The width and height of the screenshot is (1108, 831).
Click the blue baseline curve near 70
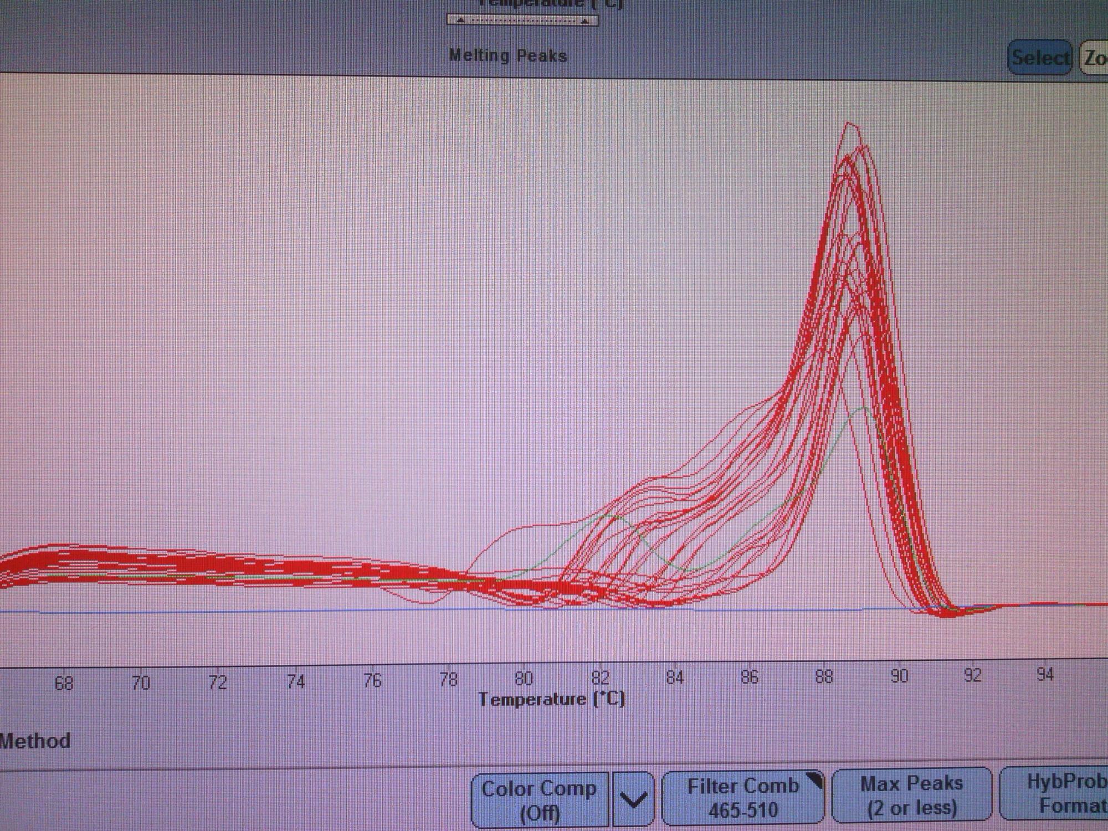(141, 612)
